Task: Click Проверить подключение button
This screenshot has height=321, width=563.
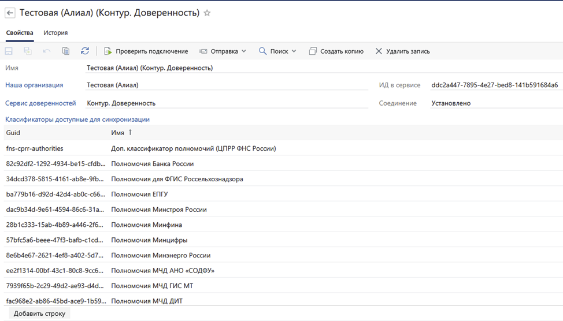Action: click(146, 51)
